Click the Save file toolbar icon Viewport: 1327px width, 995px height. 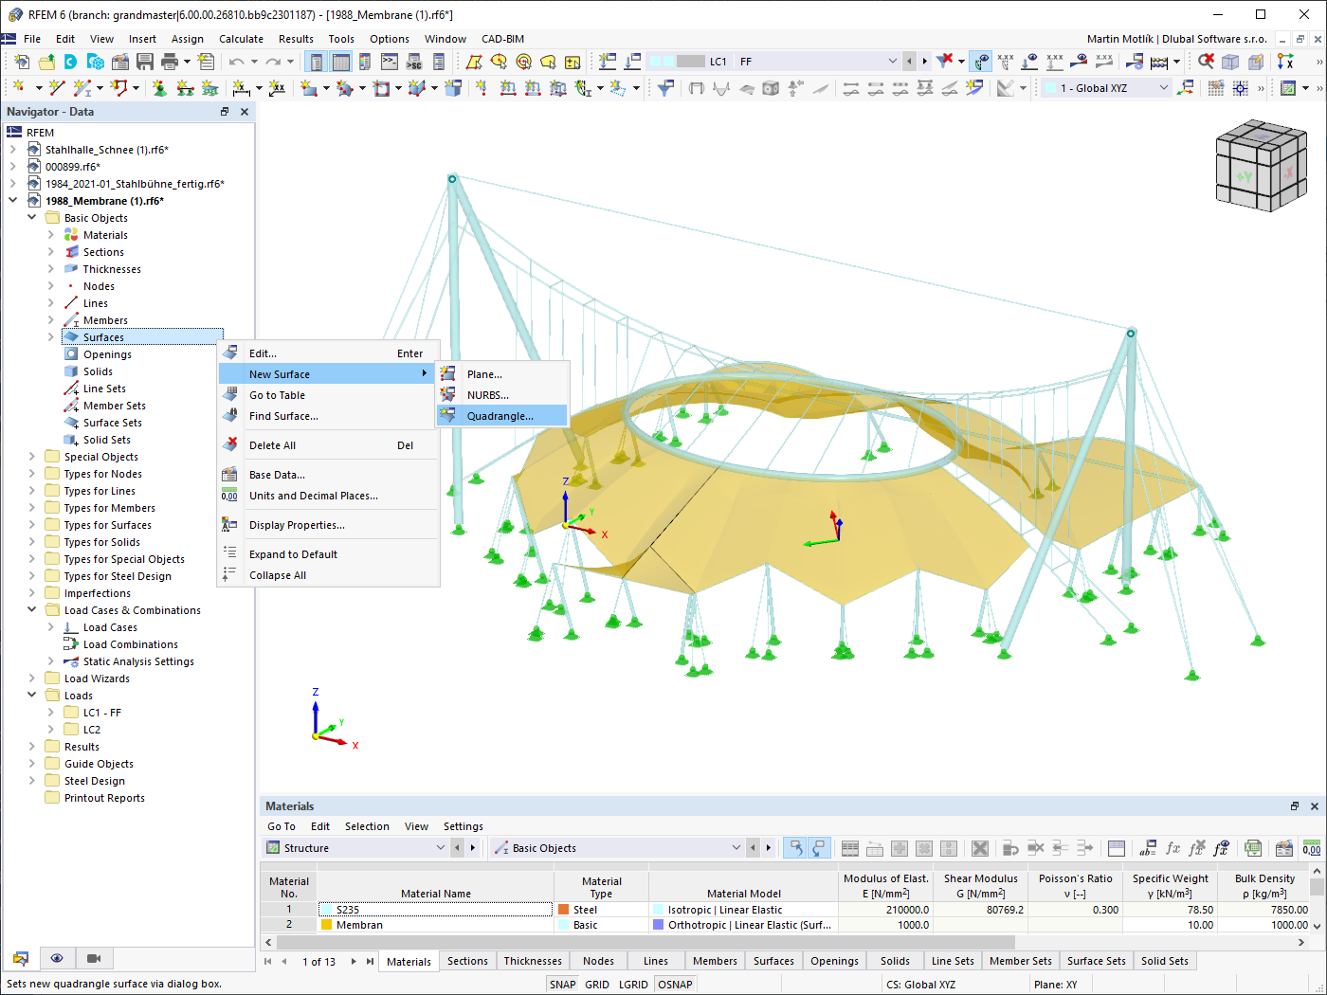[x=145, y=62]
